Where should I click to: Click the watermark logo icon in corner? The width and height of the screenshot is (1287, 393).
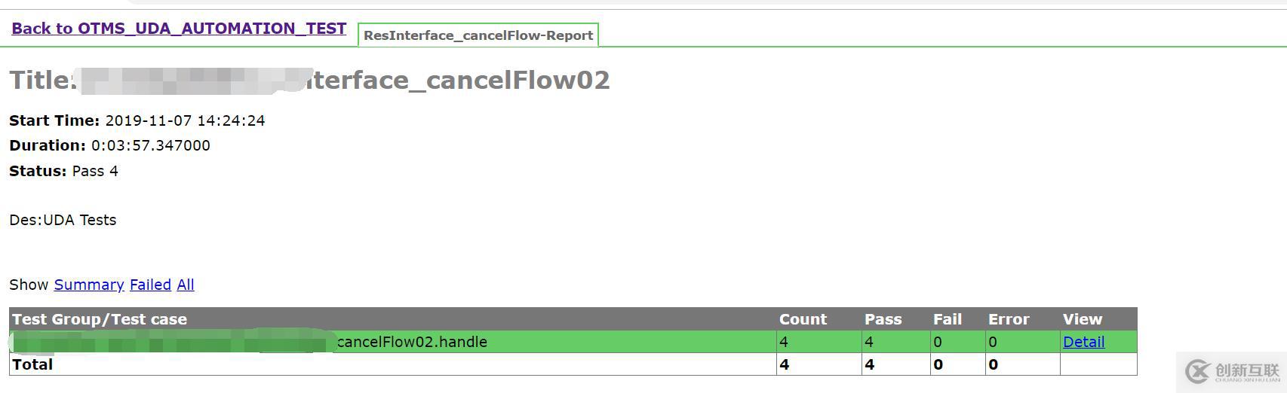(x=1198, y=371)
